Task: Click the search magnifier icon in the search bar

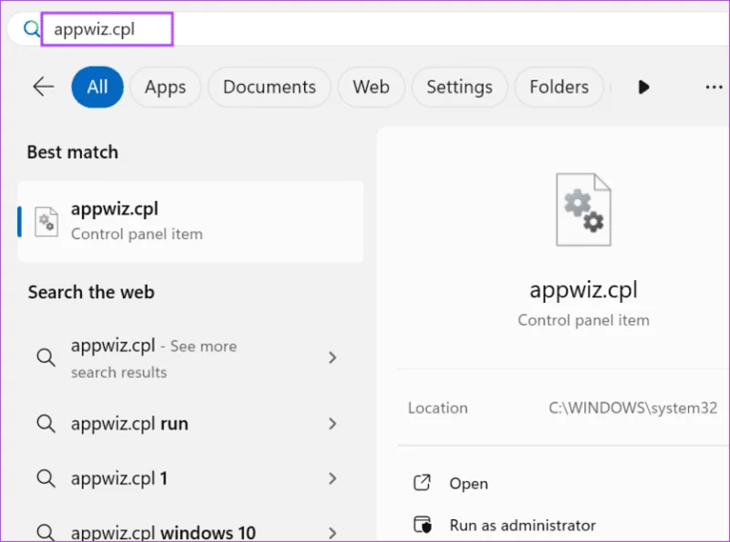Action: point(32,29)
